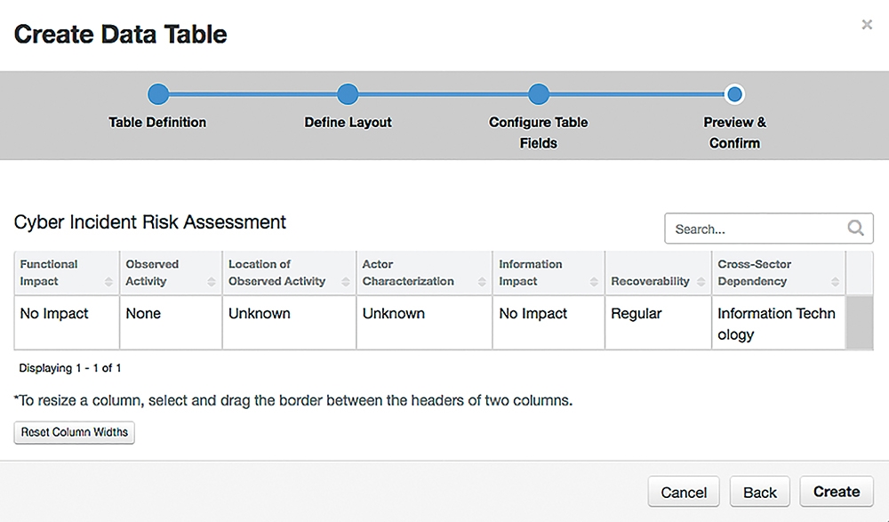889x522 pixels.
Task: Go to Define Layout step circle
Action: tap(348, 94)
